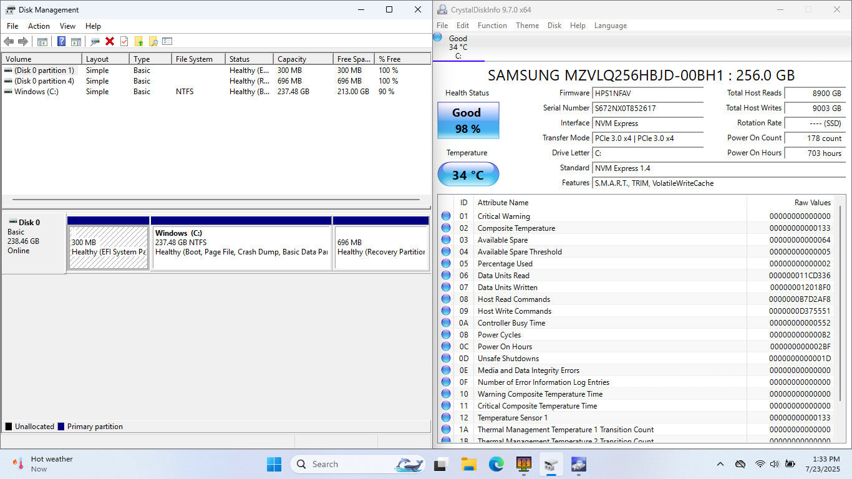The height and width of the screenshot is (479, 852).
Task: Select the Windows (C:) volume row
Action: (x=36, y=92)
